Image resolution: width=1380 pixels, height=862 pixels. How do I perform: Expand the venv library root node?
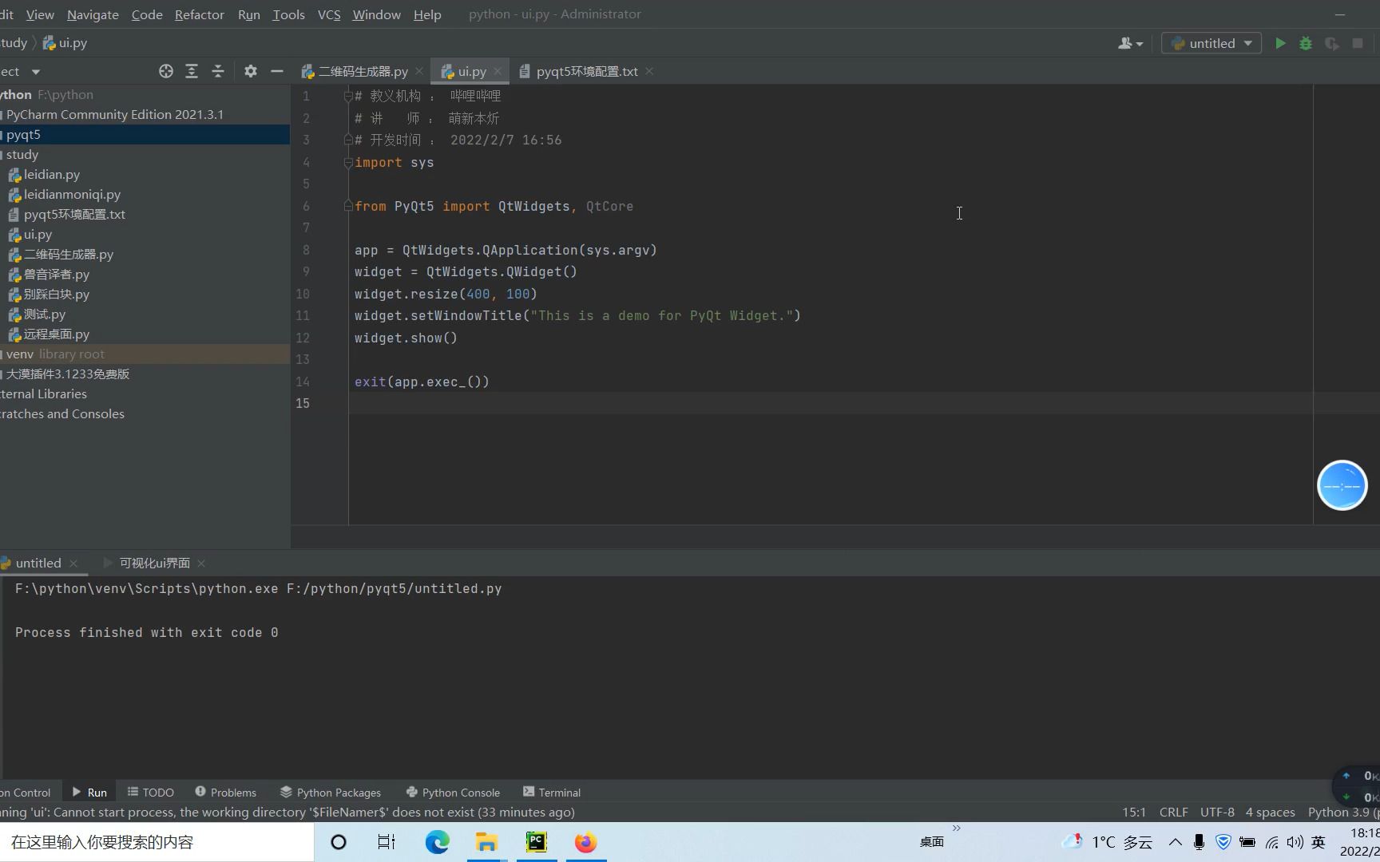coord(19,354)
